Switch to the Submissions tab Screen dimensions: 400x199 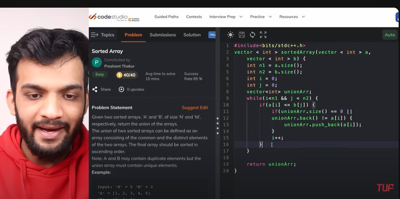point(163,35)
